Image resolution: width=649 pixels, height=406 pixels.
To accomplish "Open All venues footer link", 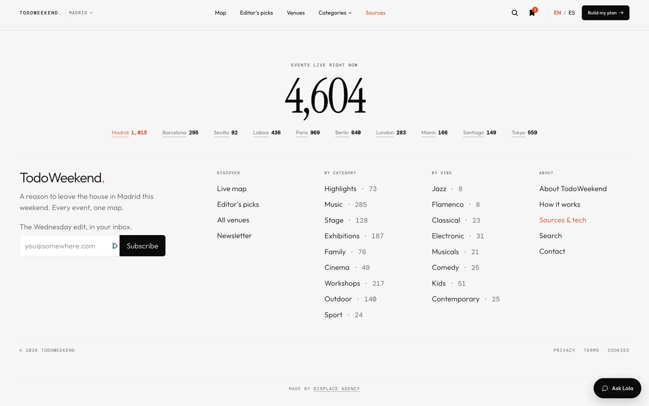I will tap(233, 220).
